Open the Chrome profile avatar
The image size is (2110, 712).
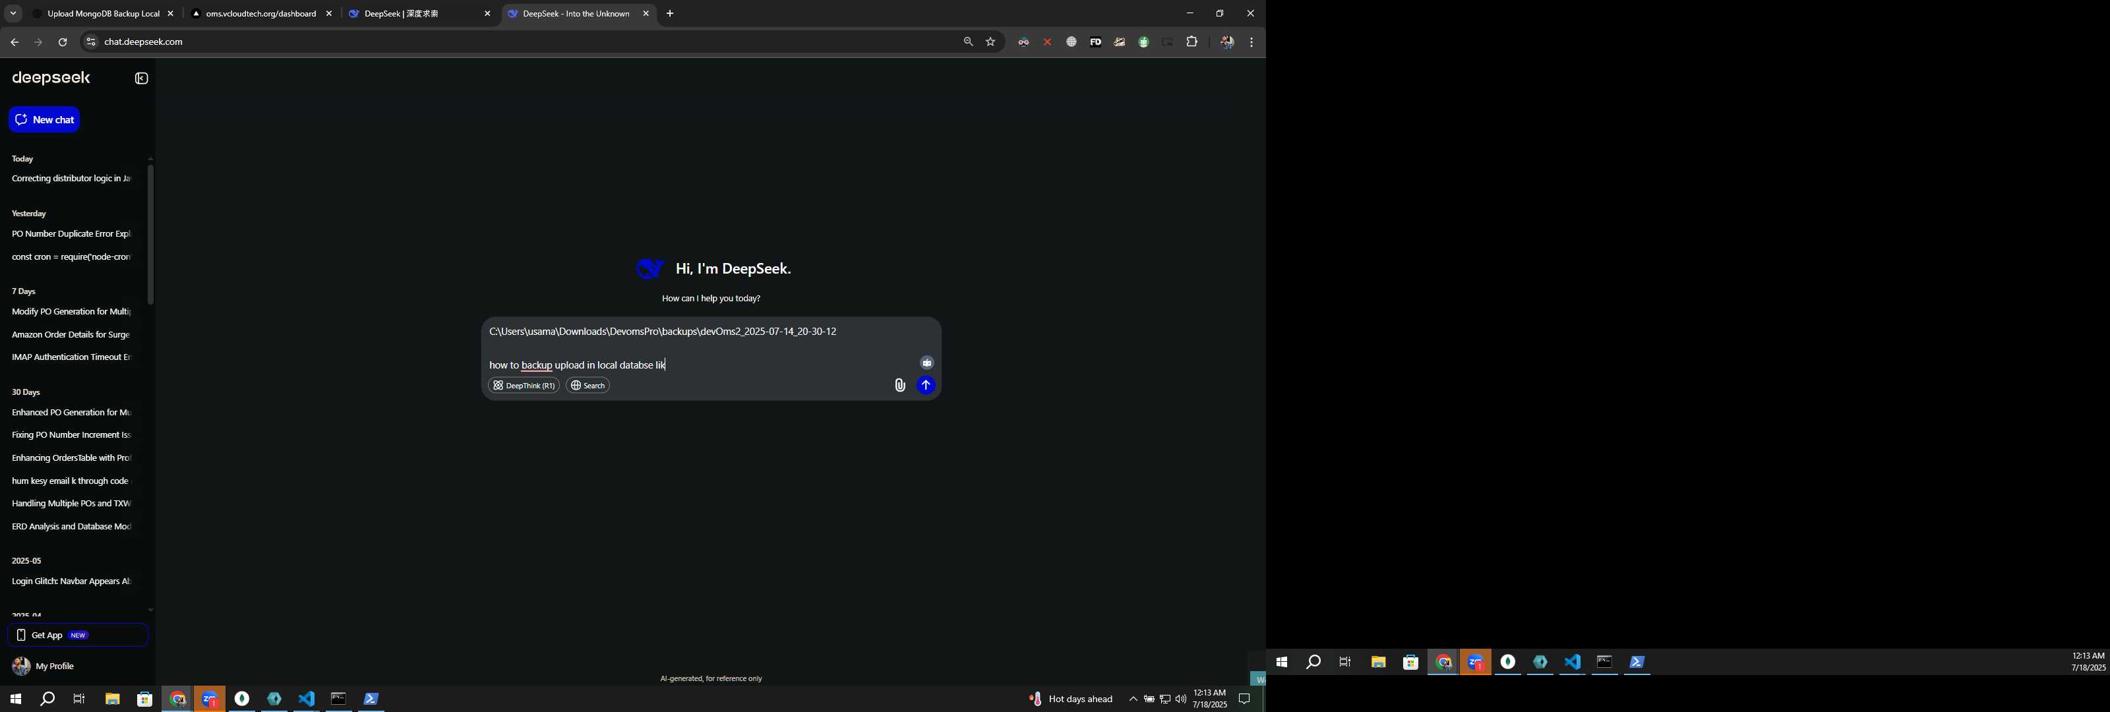coord(1227,42)
